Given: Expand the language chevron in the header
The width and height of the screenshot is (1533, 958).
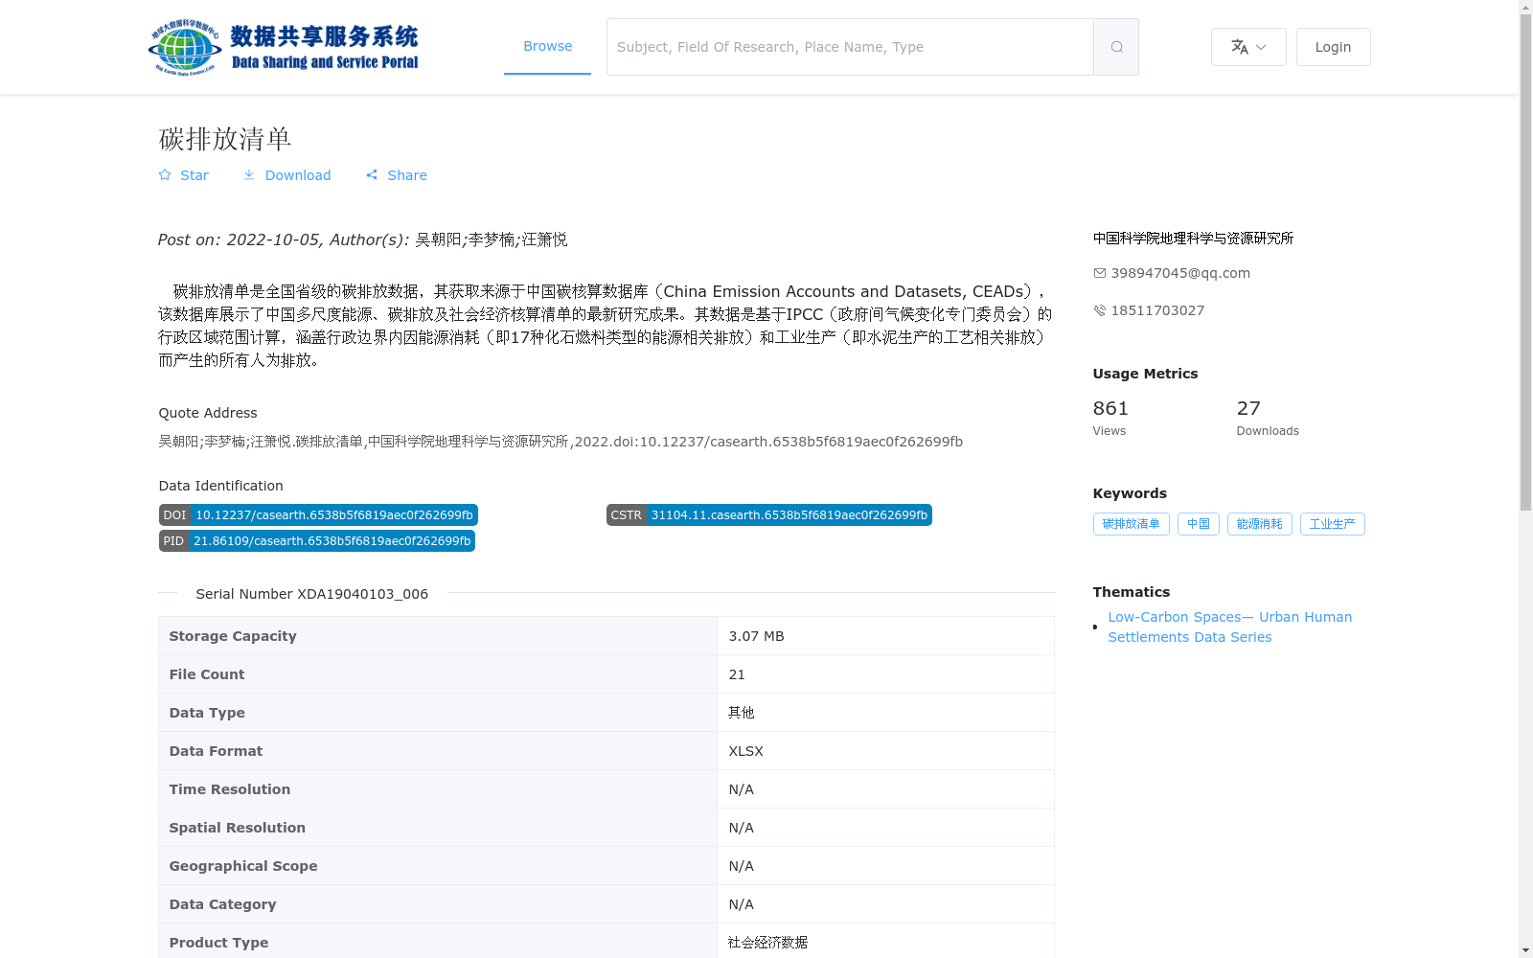Looking at the screenshot, I should pos(1260,47).
